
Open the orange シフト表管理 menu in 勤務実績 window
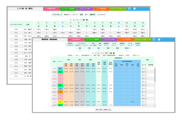(126, 39)
